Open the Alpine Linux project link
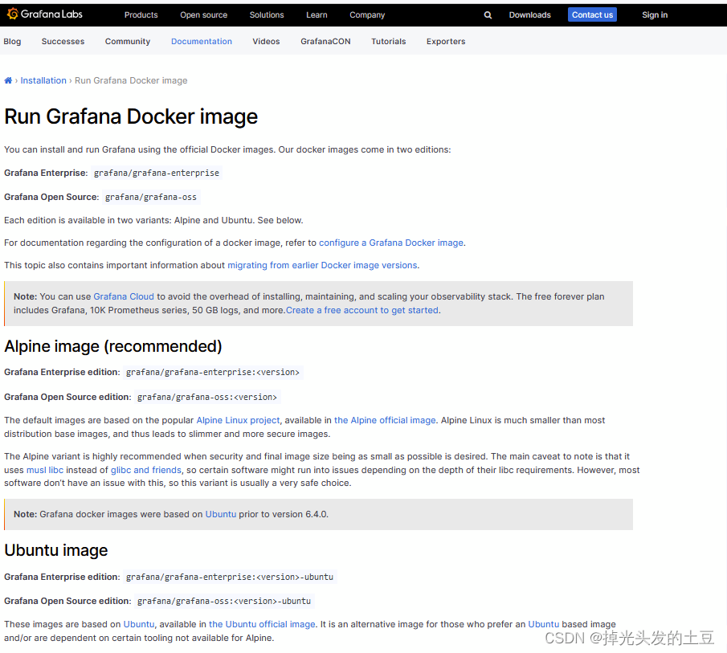Image resolution: width=727 pixels, height=653 pixels. point(239,420)
